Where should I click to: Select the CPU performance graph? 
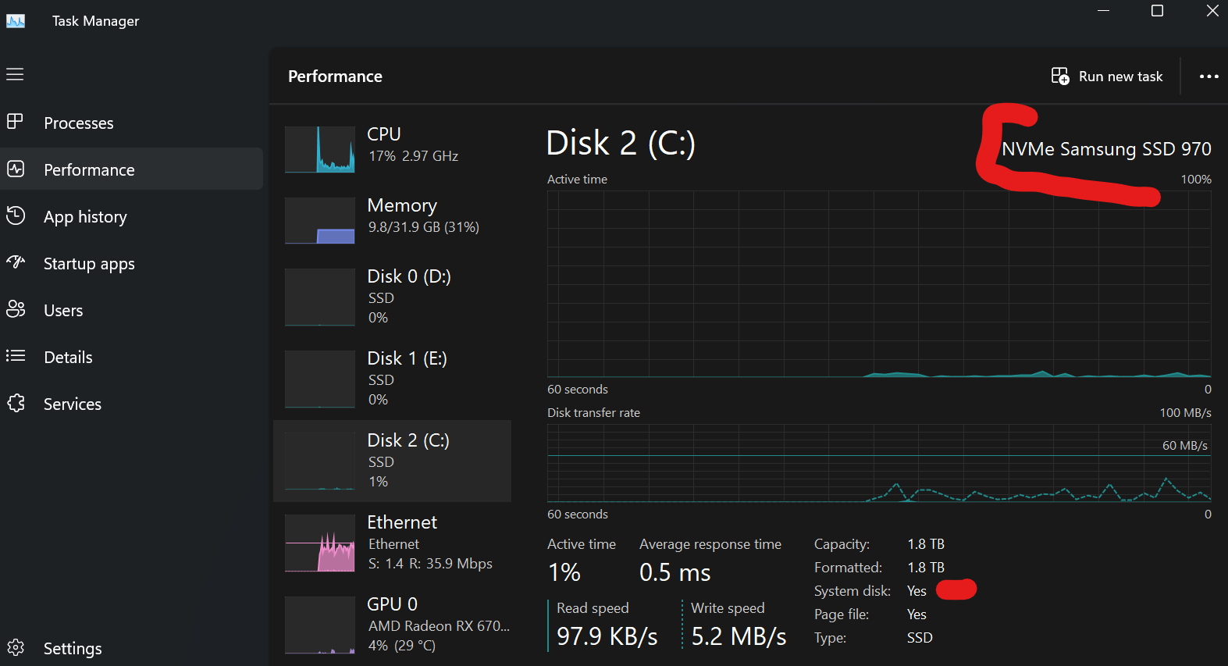pyautogui.click(x=320, y=149)
